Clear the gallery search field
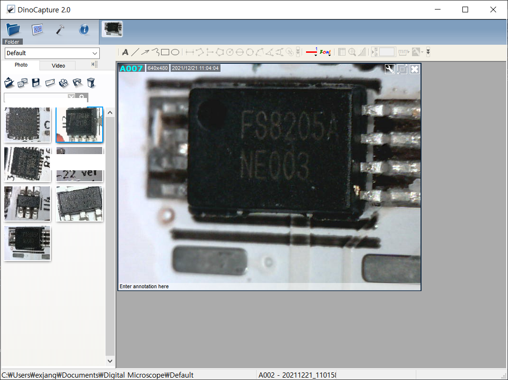 pos(71,97)
